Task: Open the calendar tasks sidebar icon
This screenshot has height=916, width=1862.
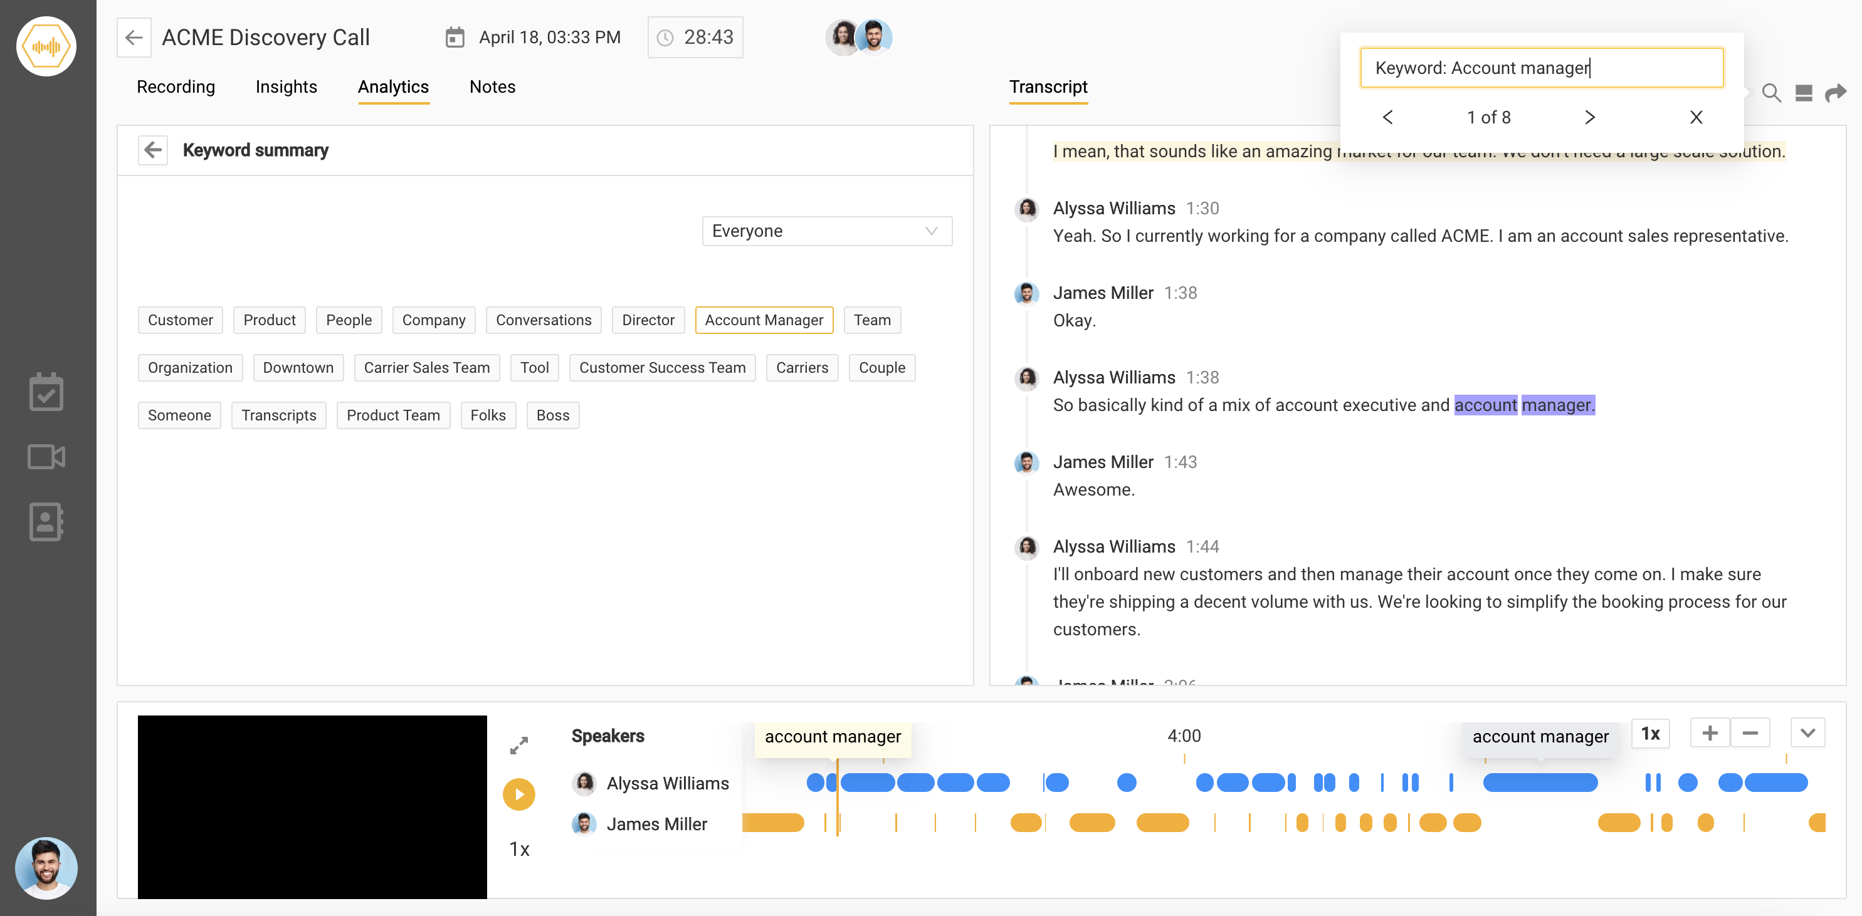Action: click(x=46, y=392)
